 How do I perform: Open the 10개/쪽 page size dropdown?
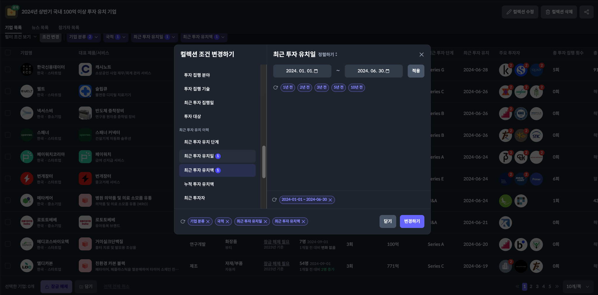[578, 287]
